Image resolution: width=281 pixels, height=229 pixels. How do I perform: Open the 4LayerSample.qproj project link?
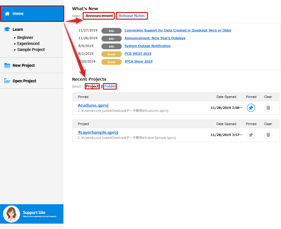pyautogui.click(x=98, y=133)
